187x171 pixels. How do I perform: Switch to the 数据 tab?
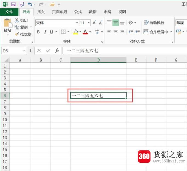(x=93, y=12)
